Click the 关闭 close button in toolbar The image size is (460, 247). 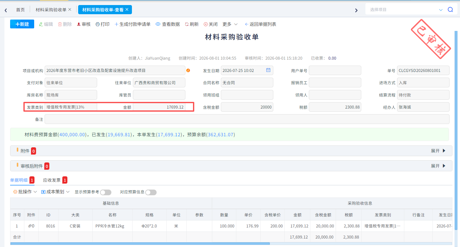point(211,24)
